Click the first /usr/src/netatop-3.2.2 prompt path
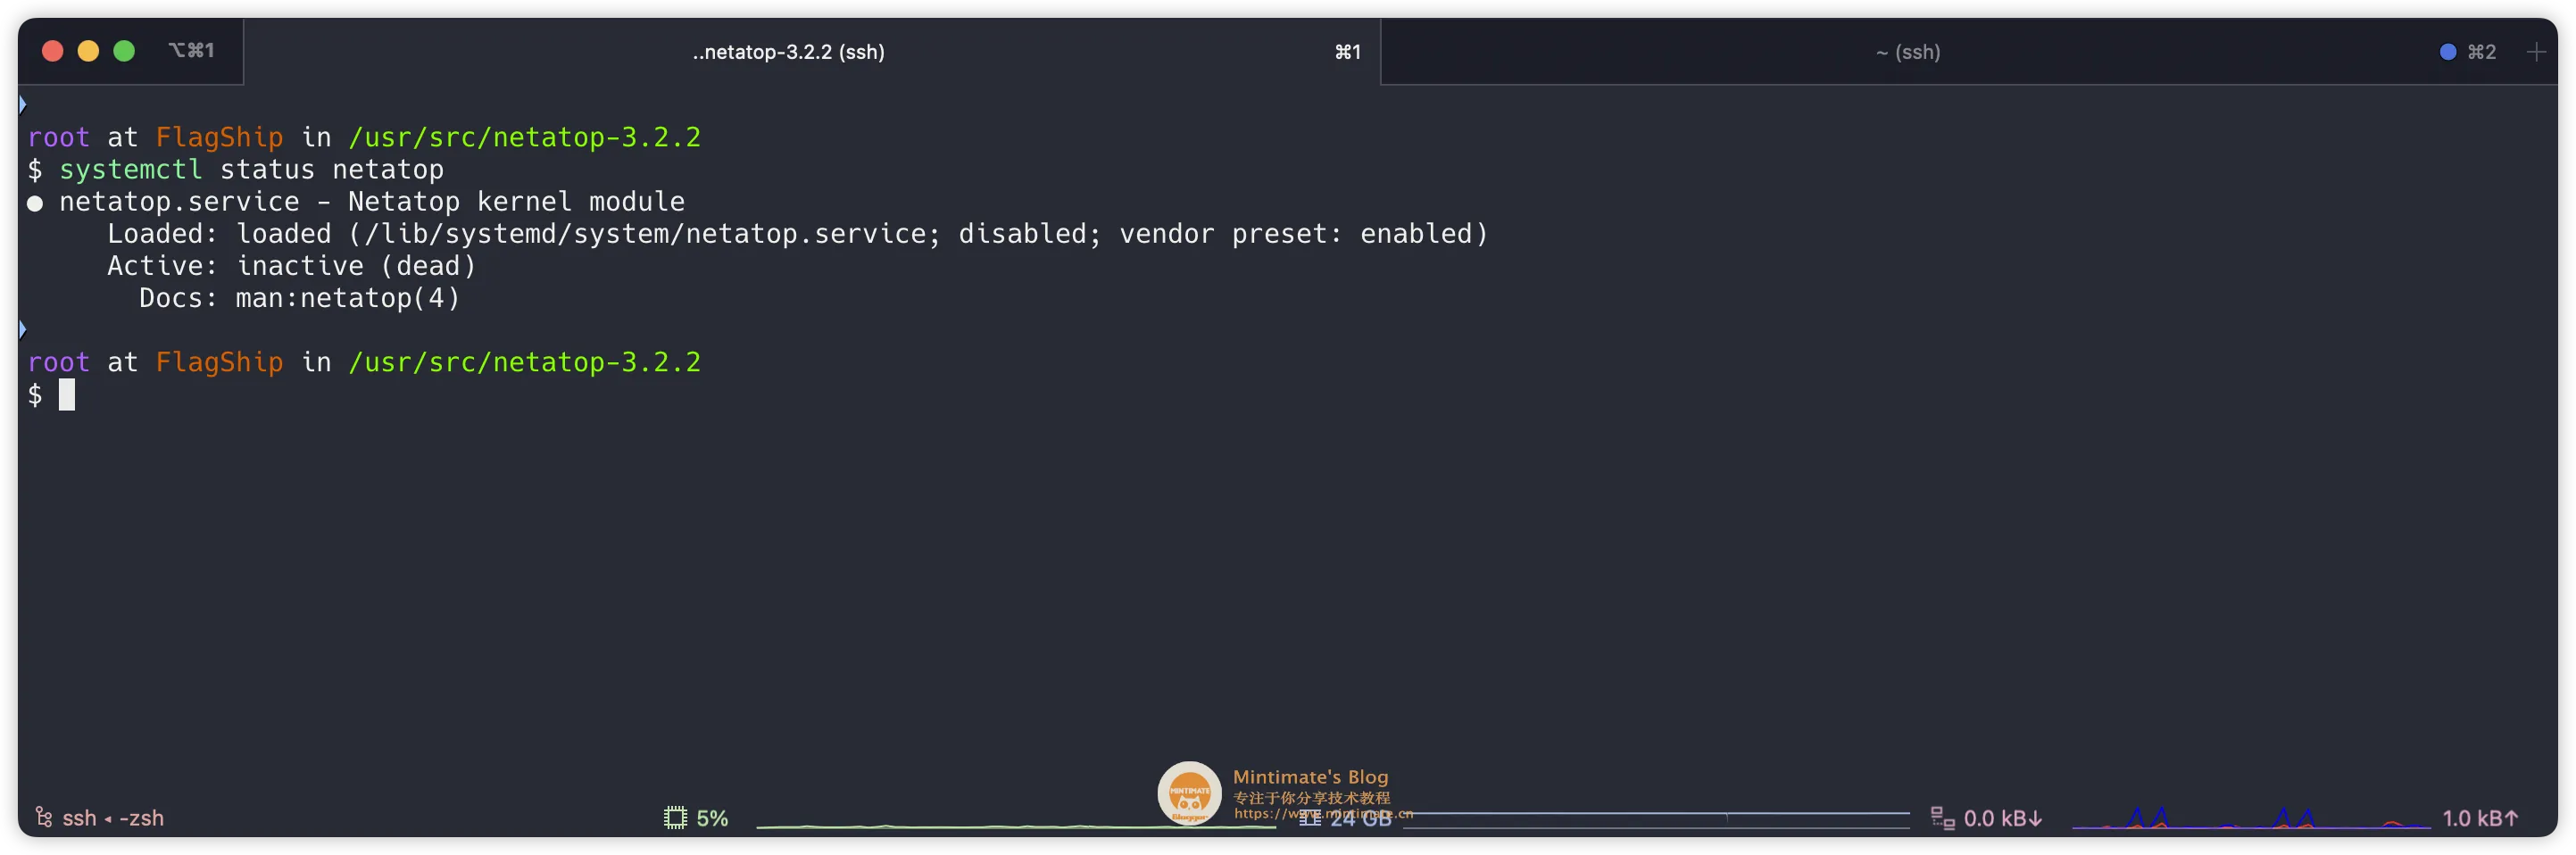 tap(524, 137)
